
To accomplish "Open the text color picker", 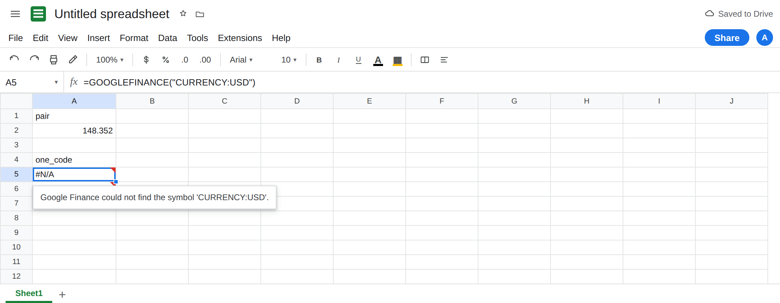I will coord(378,60).
